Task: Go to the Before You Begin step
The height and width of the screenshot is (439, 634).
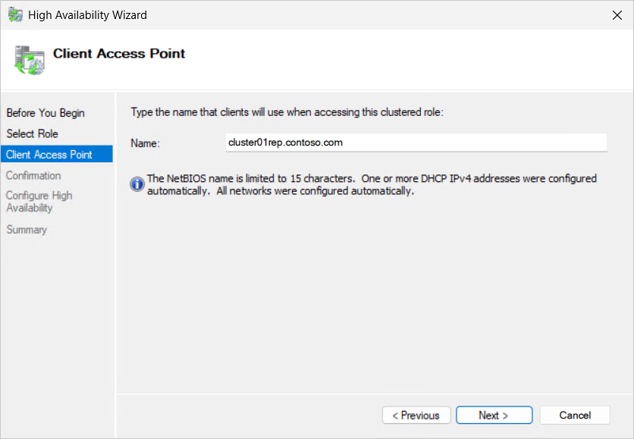Action: tap(46, 113)
